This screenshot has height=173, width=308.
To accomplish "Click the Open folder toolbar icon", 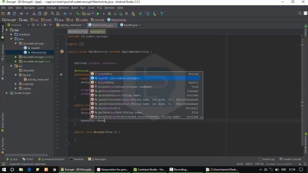I will click(3, 14).
